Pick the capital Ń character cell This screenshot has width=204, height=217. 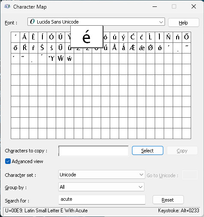(168, 37)
